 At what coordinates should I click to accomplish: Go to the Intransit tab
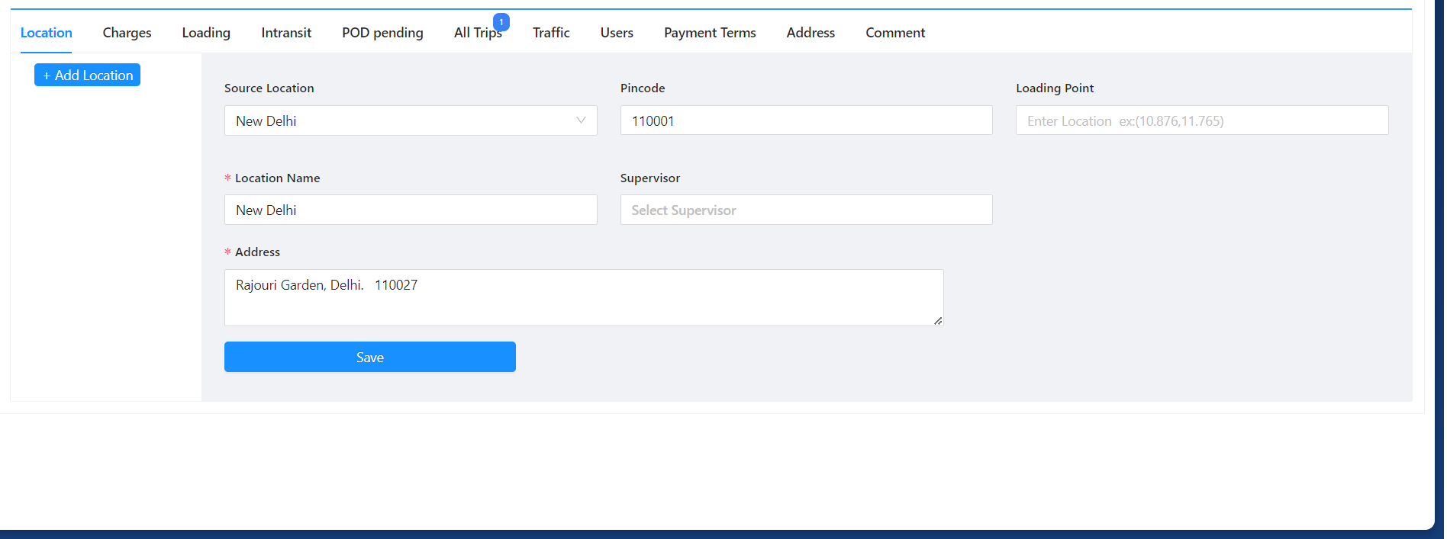tap(286, 33)
